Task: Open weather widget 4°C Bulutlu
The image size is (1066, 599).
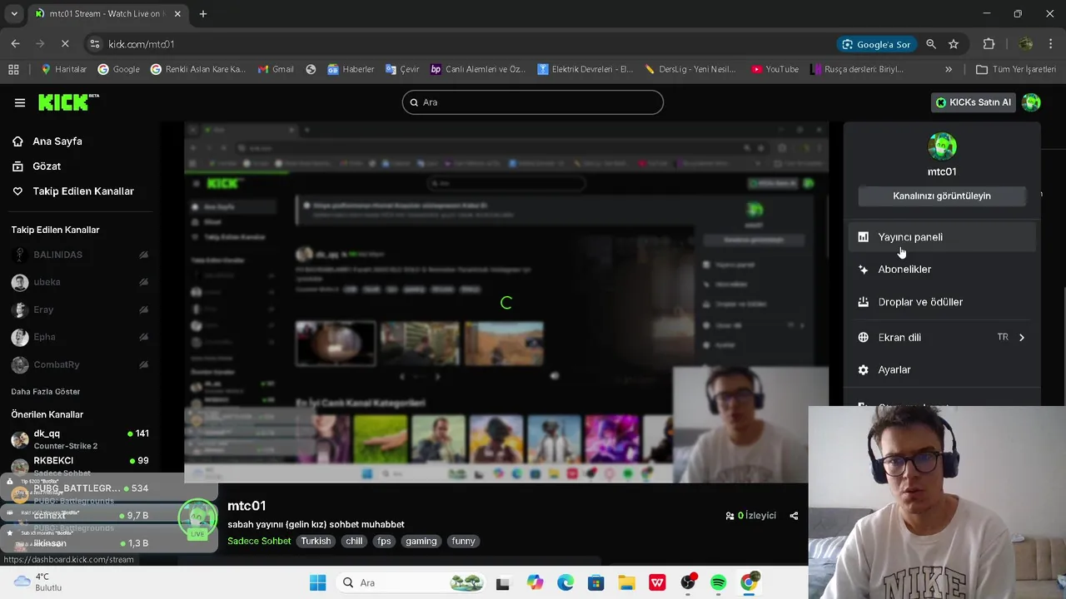Action: tap(37, 582)
